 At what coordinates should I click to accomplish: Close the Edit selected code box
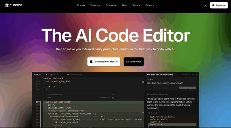(x=113, y=94)
